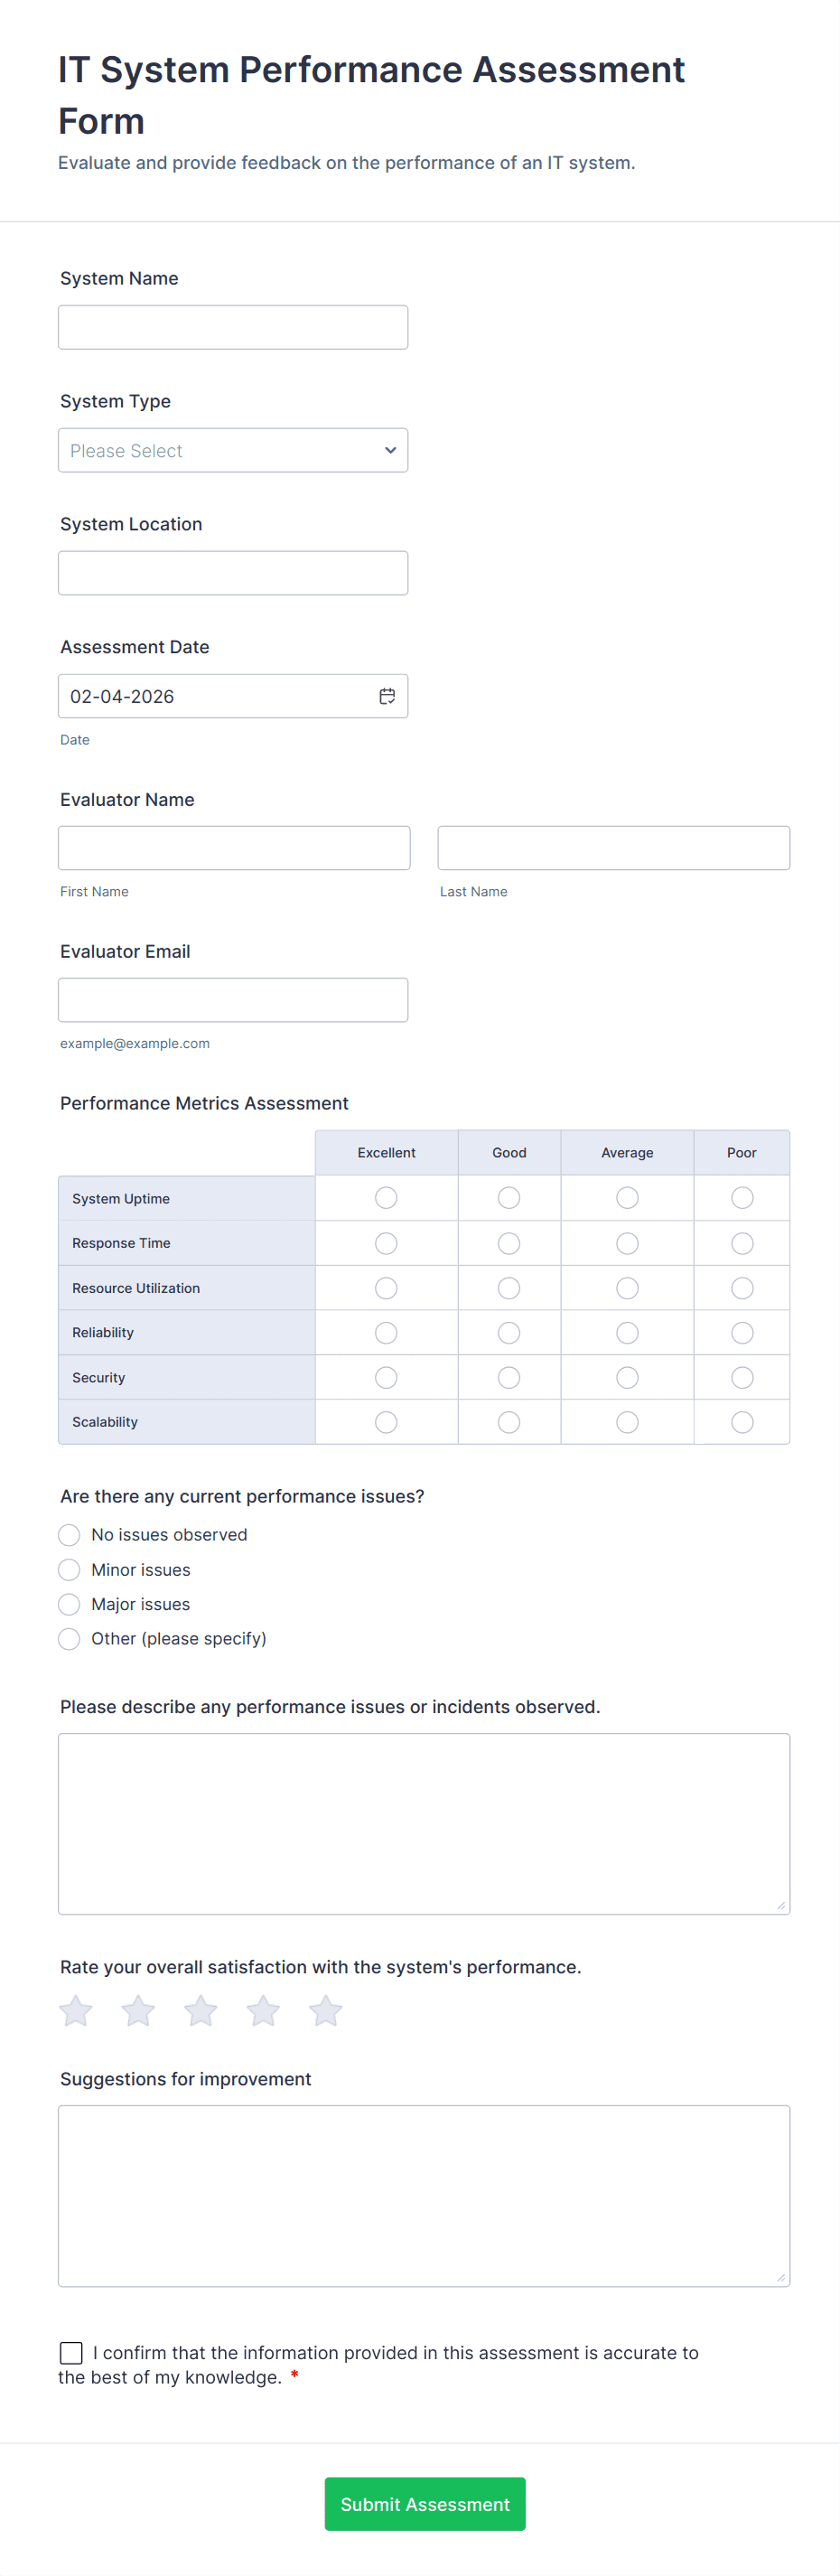This screenshot has height=2576, width=840.
Task: Submit the assessment form
Action: click(425, 2503)
